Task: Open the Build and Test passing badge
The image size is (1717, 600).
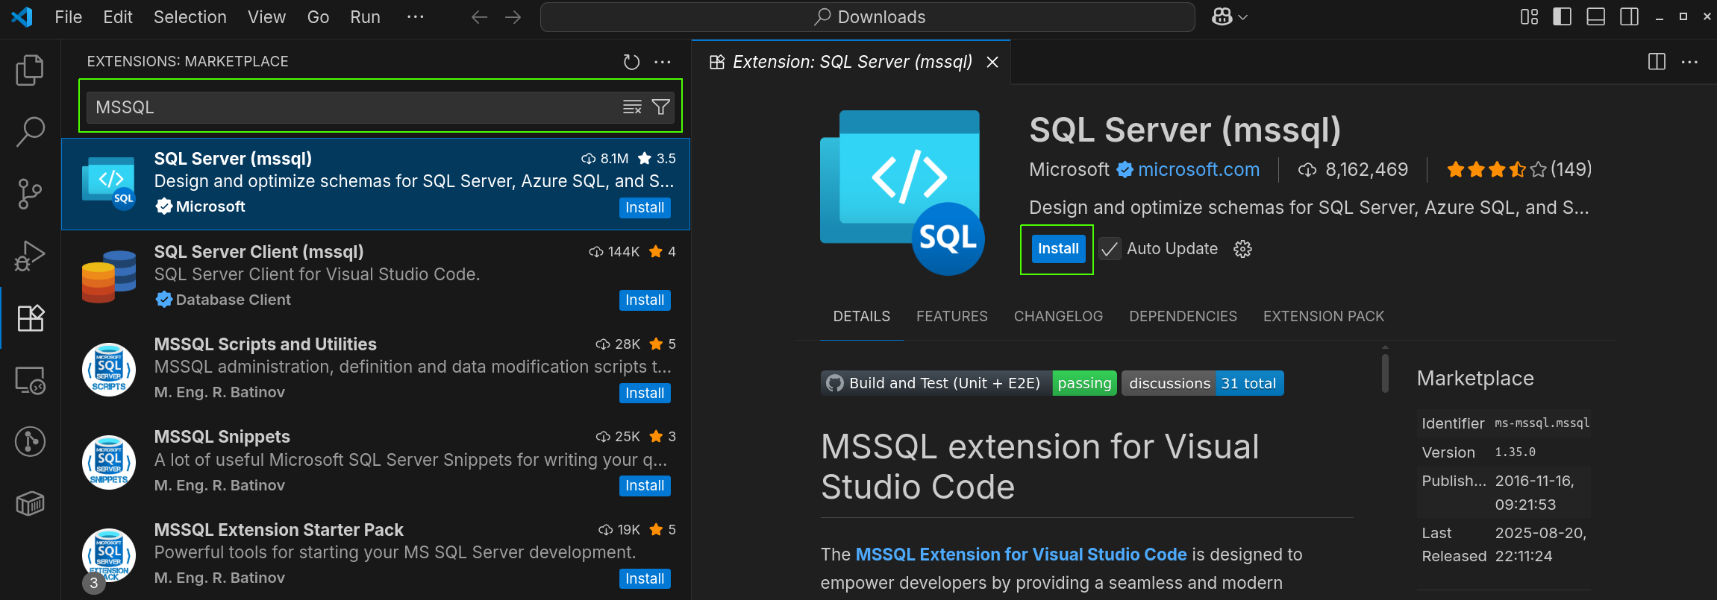Action: tap(969, 383)
